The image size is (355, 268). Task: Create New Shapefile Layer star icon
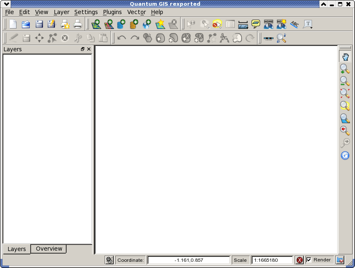tap(160, 24)
